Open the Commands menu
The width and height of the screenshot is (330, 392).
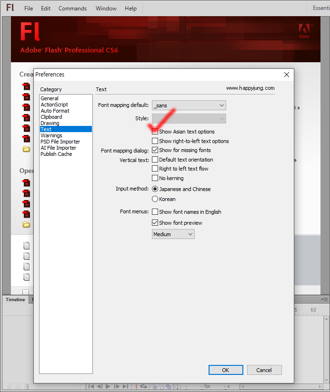pos(72,8)
